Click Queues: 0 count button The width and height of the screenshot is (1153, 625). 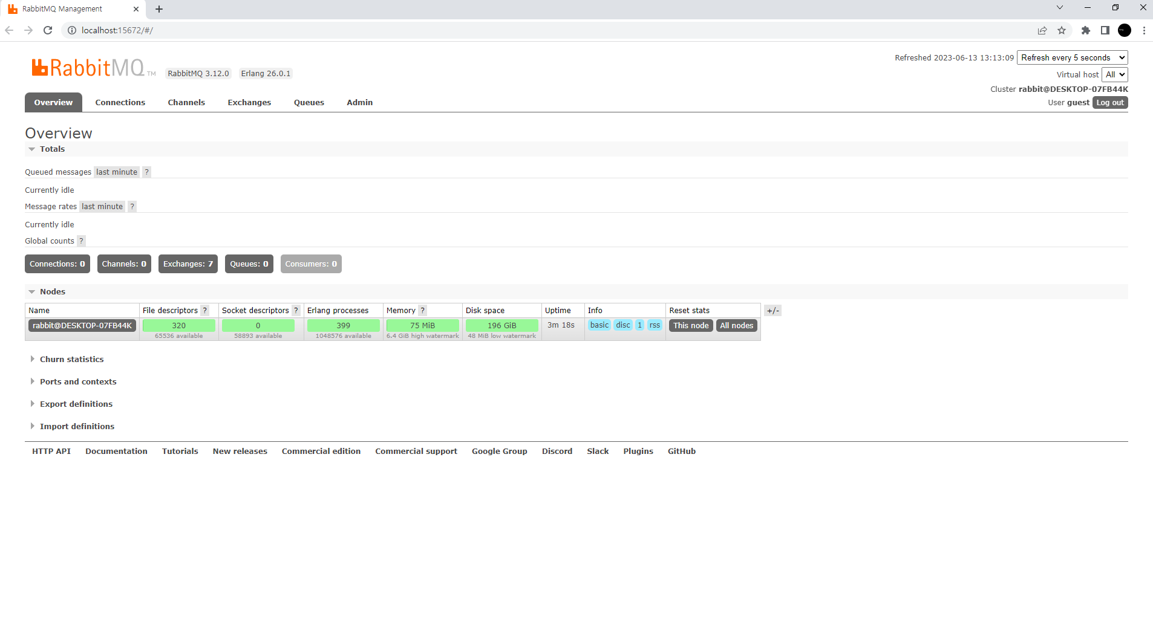[249, 264]
